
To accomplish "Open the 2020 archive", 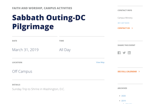I will click(x=124, y=96).
